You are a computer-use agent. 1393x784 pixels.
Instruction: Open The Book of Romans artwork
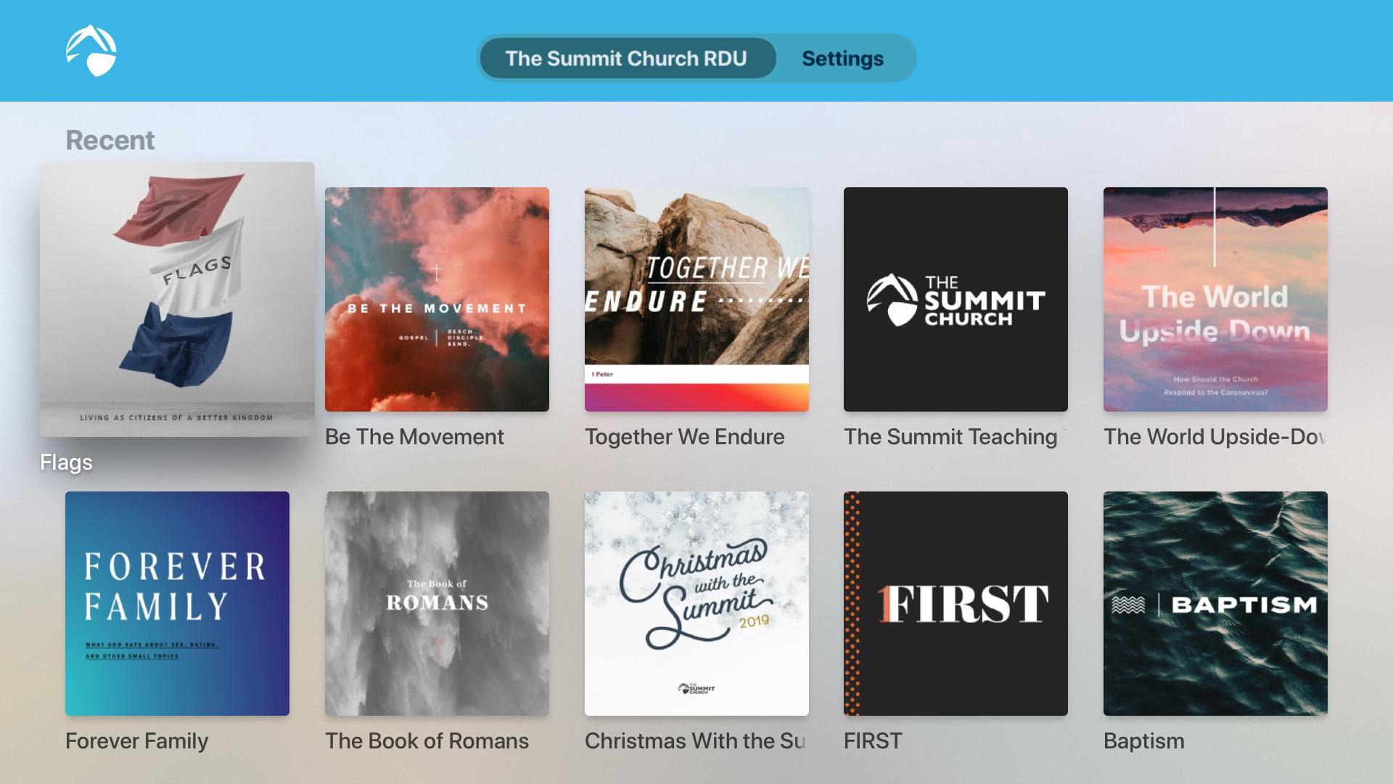[437, 603]
